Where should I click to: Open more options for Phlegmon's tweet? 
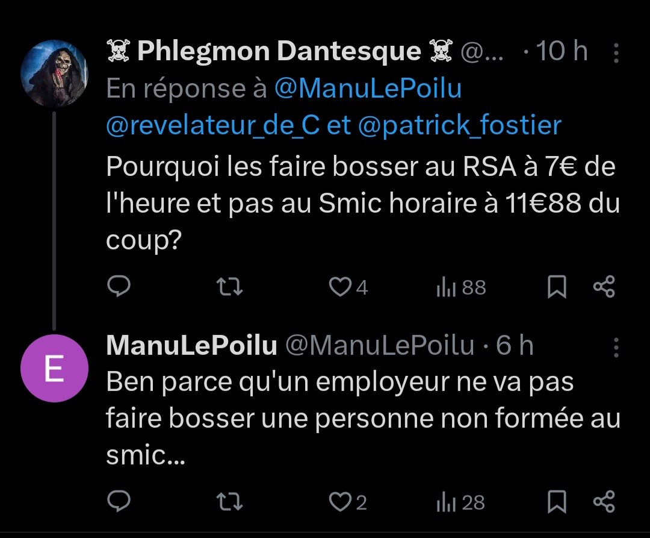tap(616, 52)
